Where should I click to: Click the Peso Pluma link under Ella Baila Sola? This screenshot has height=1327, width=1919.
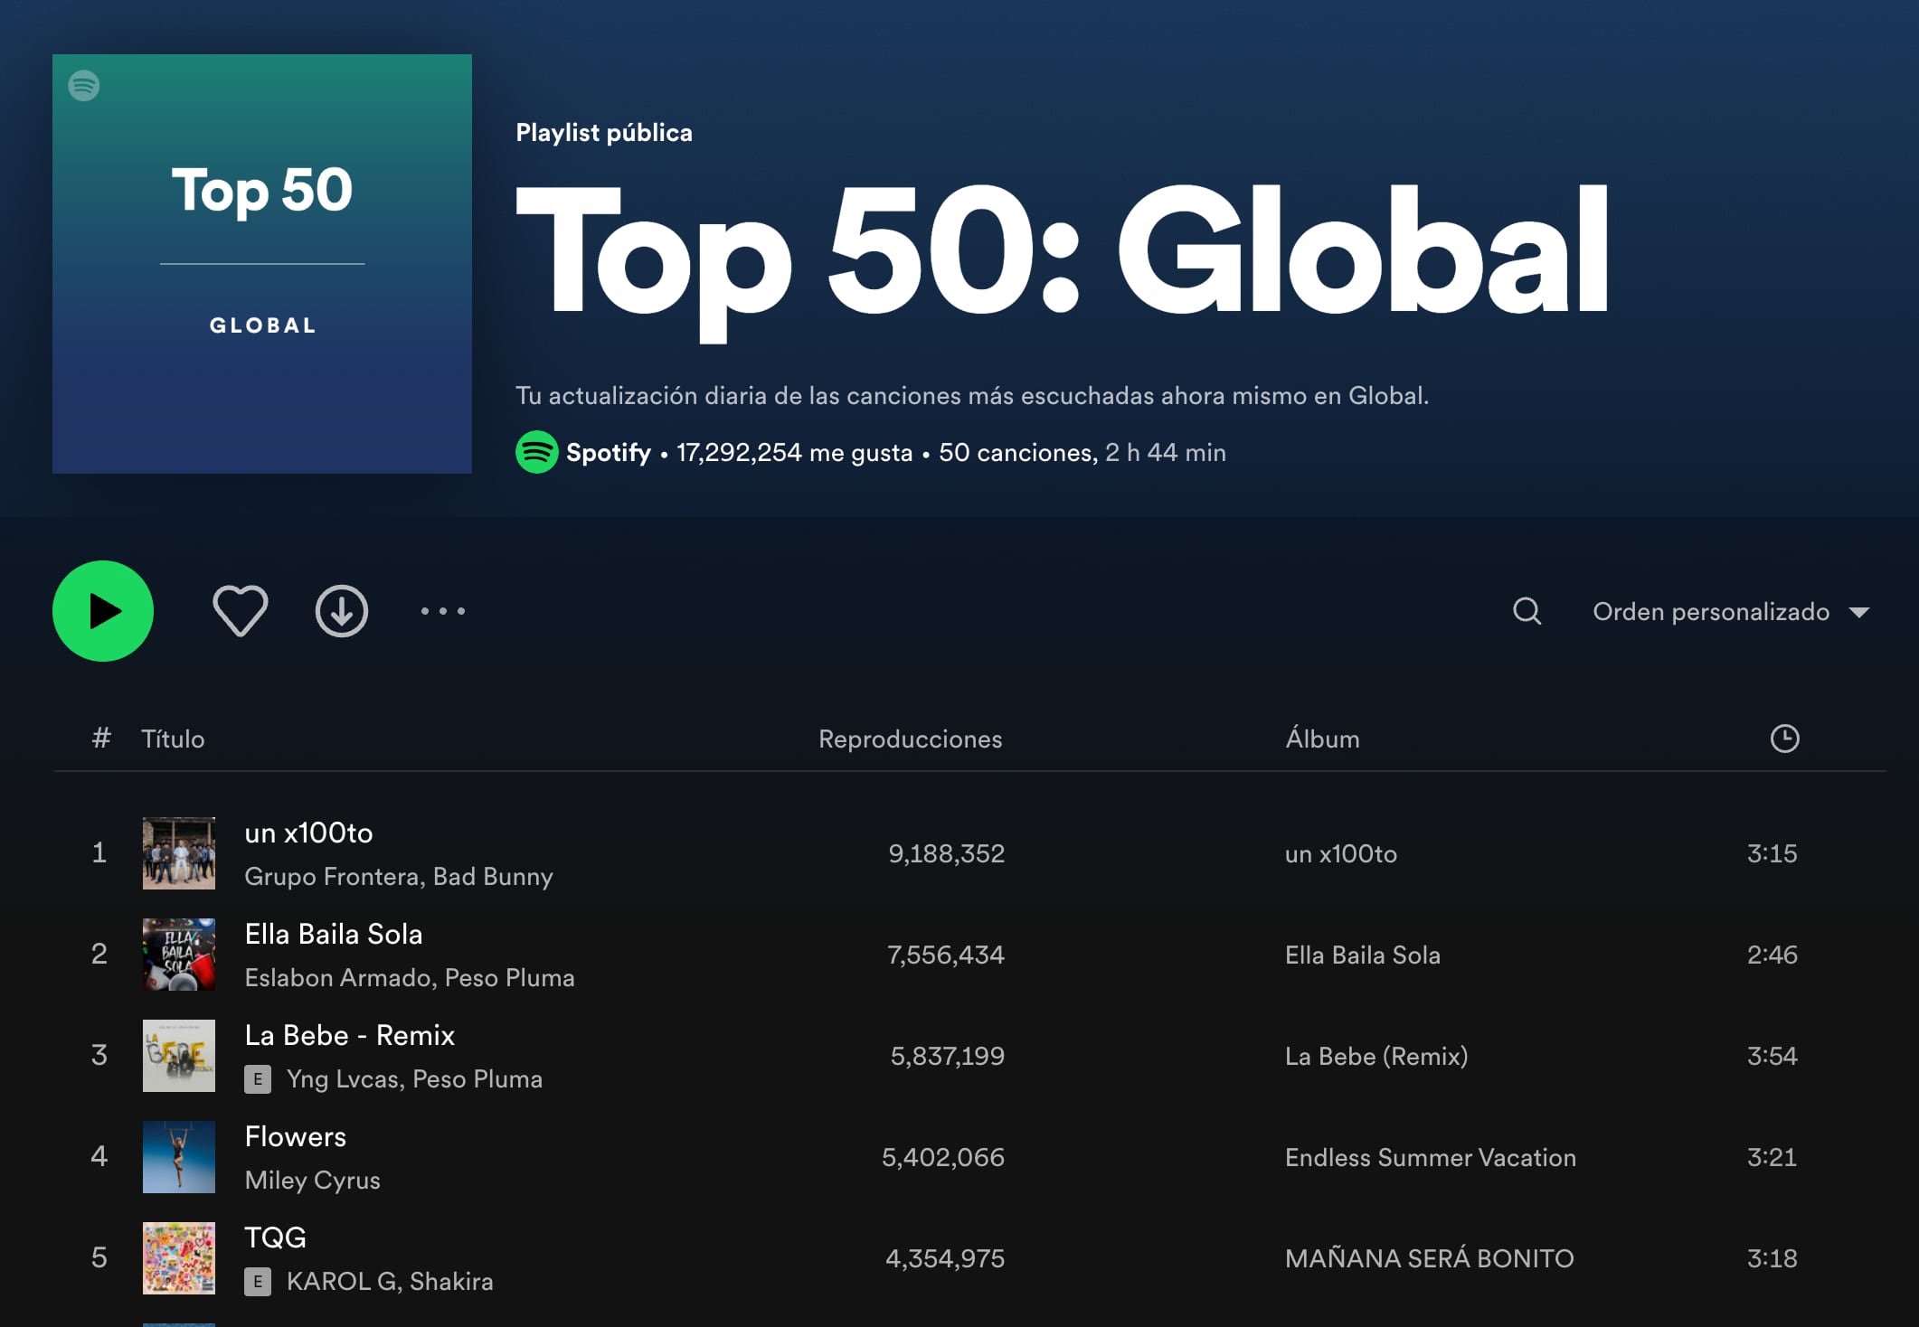[x=509, y=978]
